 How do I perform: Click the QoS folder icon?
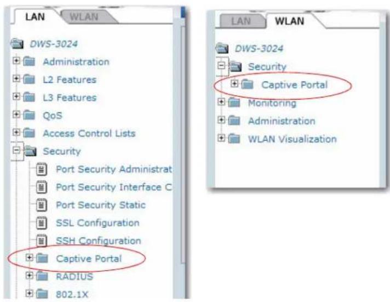click(x=29, y=115)
